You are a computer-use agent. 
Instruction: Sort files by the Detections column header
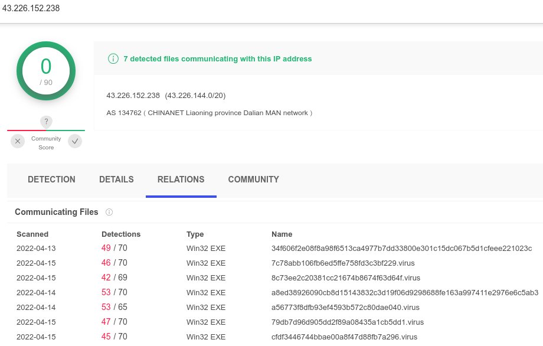pos(121,234)
